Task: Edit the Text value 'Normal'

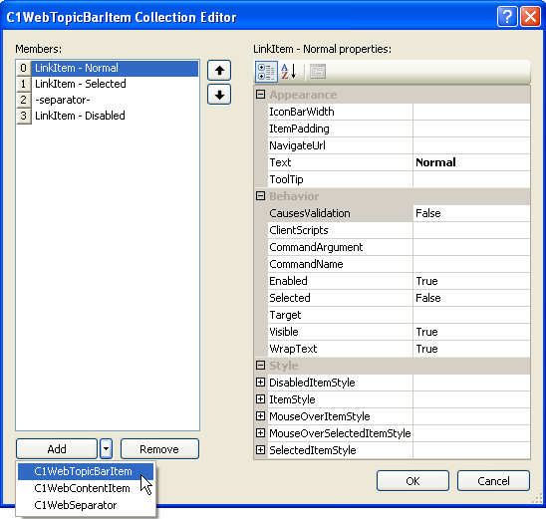Action: tap(471, 162)
